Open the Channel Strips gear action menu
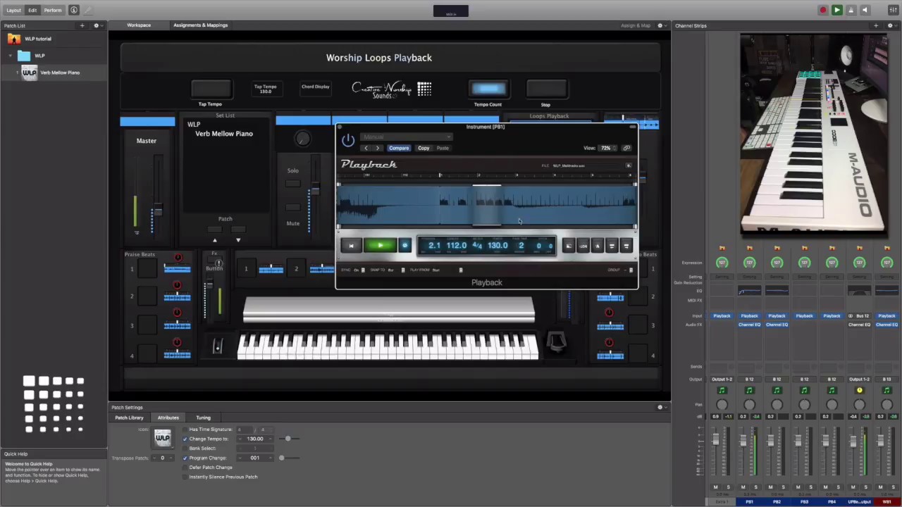The image size is (902, 507). (x=891, y=25)
